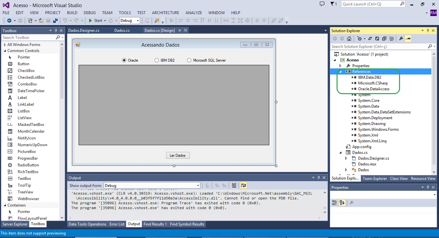
Task: Click the Navigate Backward toolbar arrow
Action: click(x=9, y=21)
